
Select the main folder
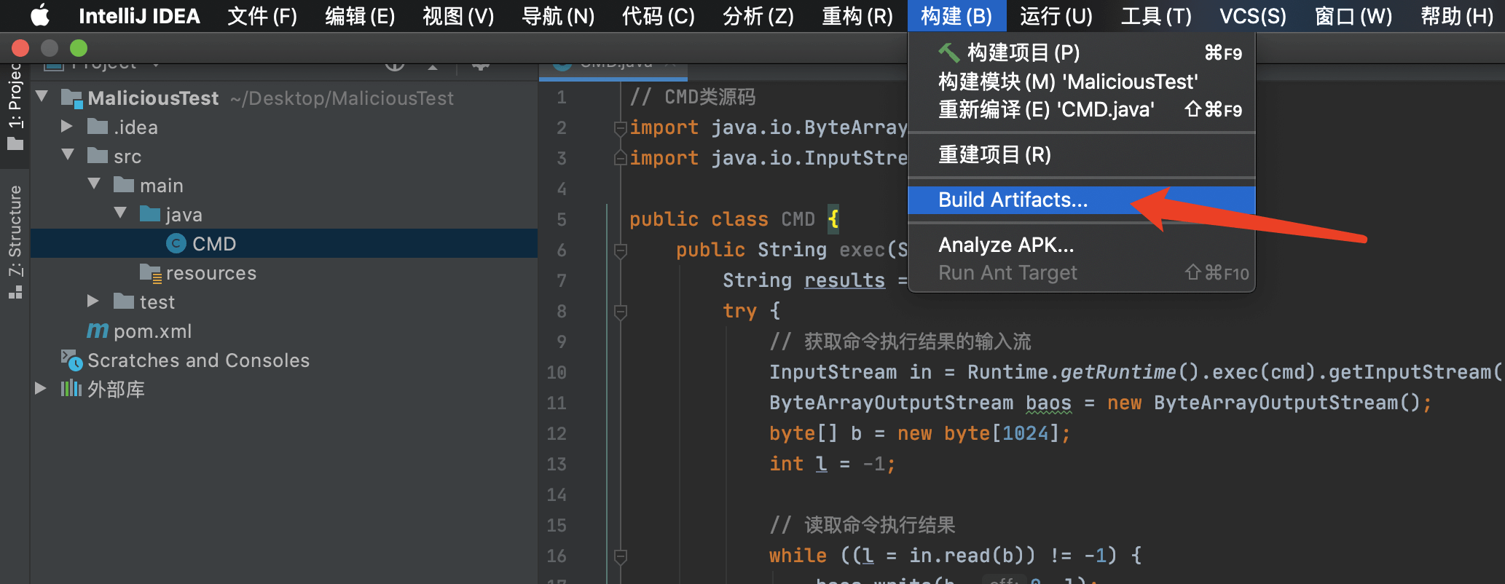[x=162, y=186]
